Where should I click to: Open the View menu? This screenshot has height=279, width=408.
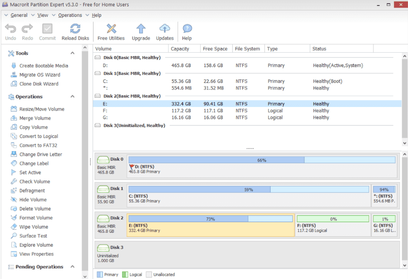click(x=43, y=15)
